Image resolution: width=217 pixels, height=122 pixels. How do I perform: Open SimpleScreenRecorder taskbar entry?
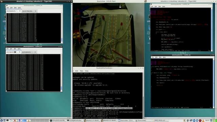coord(58,121)
